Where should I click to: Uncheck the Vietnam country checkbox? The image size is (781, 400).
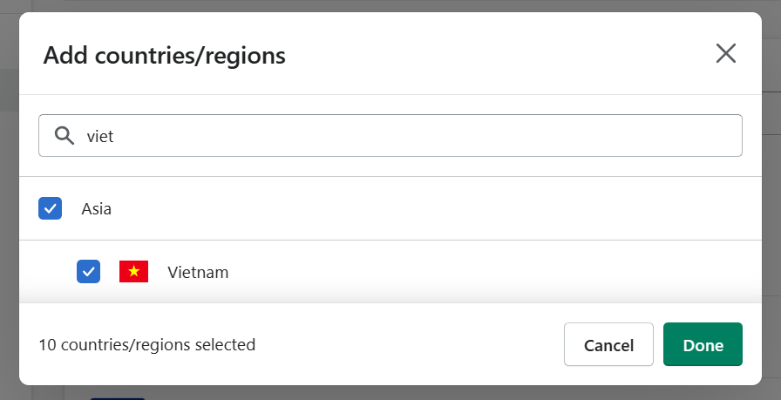click(x=88, y=272)
